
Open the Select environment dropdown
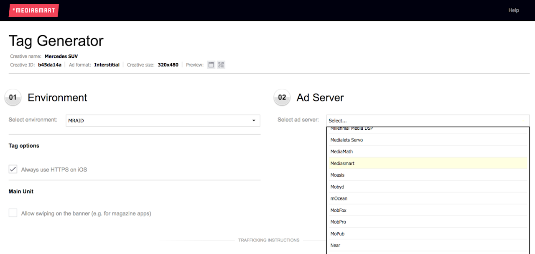[163, 121]
